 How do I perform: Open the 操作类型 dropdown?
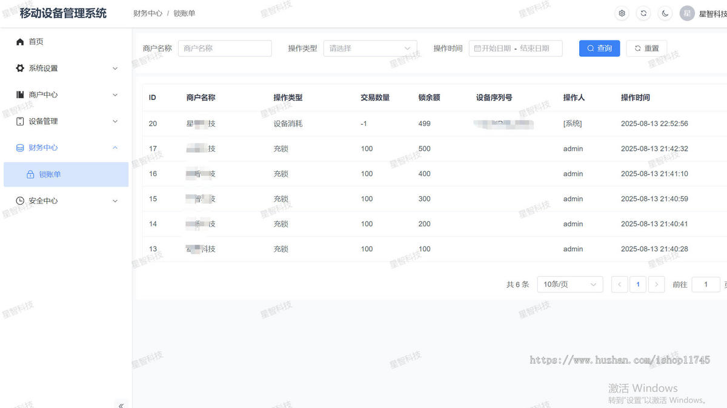(370, 48)
